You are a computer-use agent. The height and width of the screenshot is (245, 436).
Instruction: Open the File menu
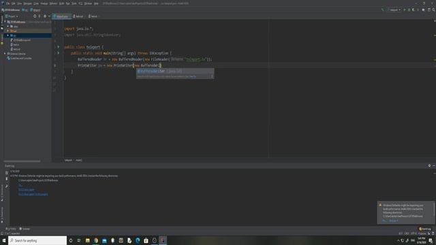7,3
